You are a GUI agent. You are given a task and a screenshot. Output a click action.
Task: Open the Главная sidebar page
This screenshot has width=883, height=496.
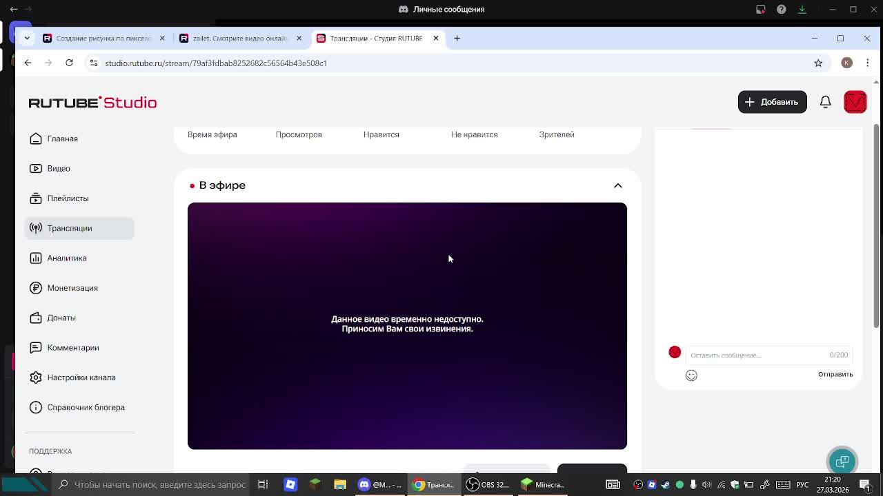79,138
